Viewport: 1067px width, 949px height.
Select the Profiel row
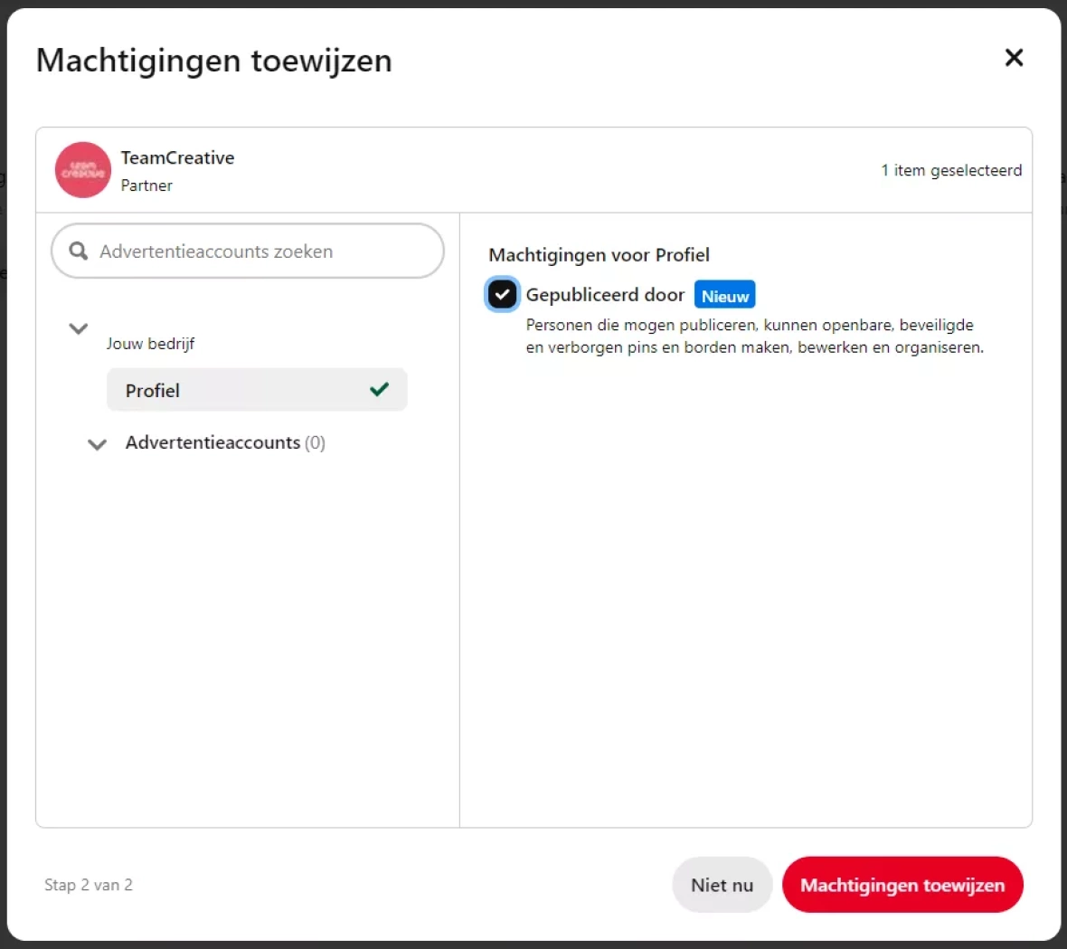[x=257, y=390]
